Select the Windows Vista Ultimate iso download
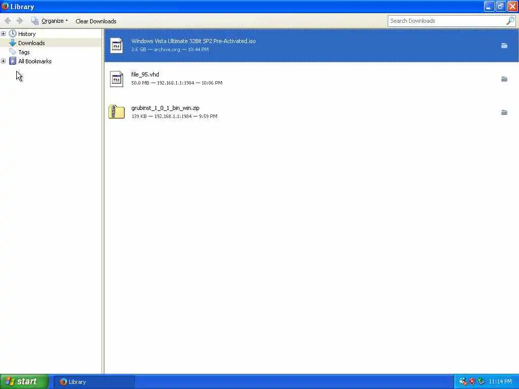Image resolution: width=519 pixels, height=389 pixels. (x=312, y=45)
